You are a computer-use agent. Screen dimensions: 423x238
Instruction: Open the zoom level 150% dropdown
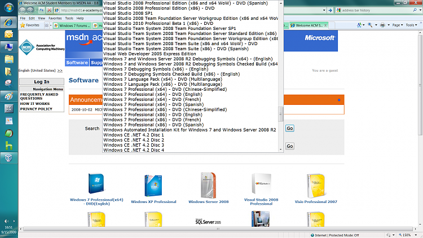416,235
